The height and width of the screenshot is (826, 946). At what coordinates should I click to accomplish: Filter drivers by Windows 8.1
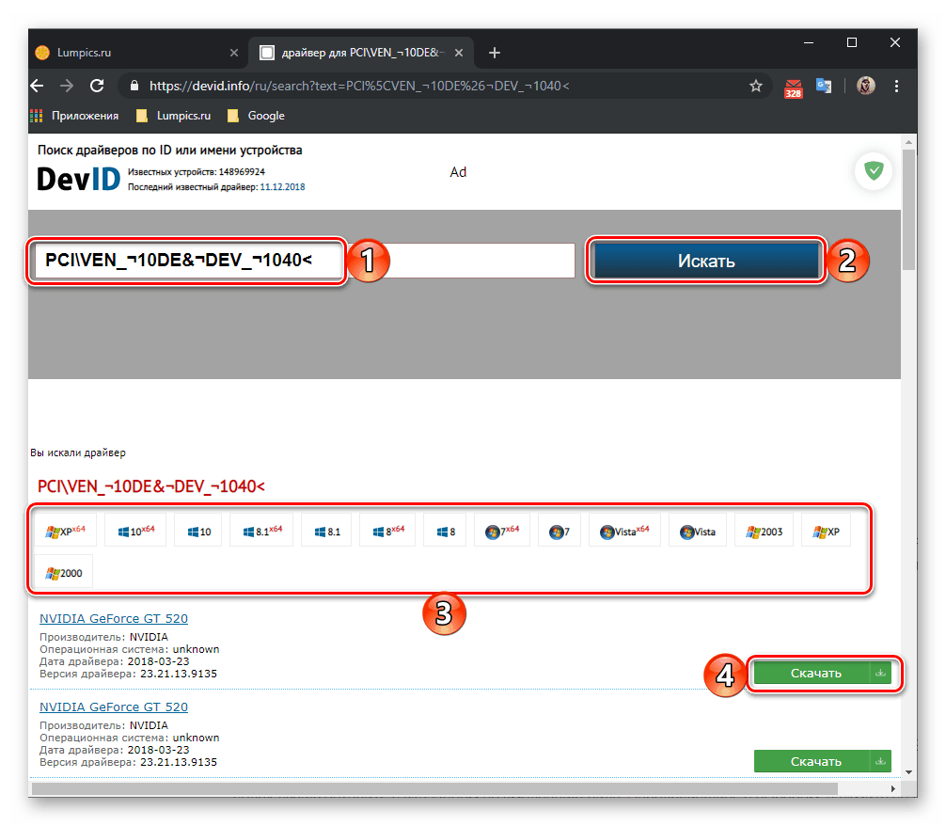[326, 532]
